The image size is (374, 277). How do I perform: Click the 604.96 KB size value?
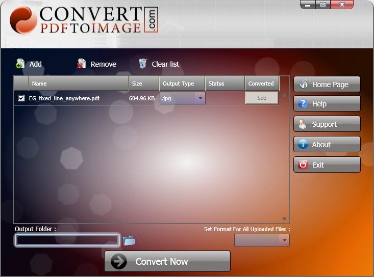point(142,98)
